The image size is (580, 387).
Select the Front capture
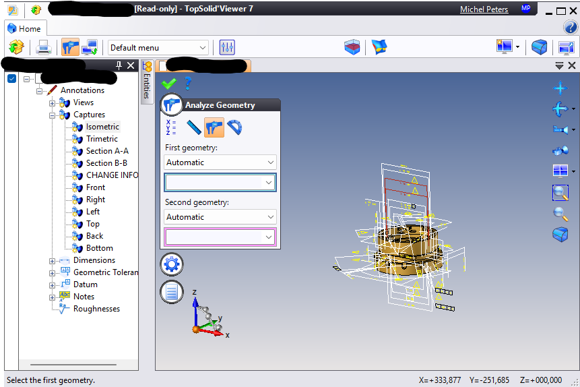[x=96, y=187]
